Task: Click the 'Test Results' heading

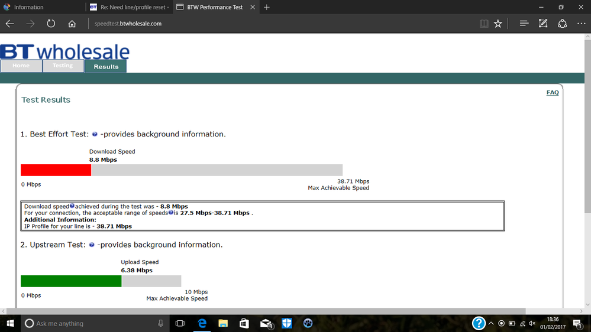Action: click(x=46, y=100)
